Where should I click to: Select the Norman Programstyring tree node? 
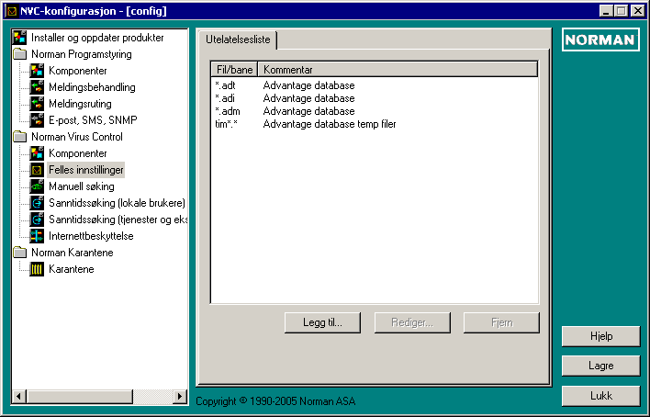(81, 54)
